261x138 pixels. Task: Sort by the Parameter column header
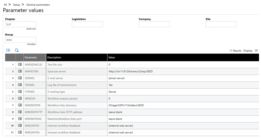click(31, 57)
